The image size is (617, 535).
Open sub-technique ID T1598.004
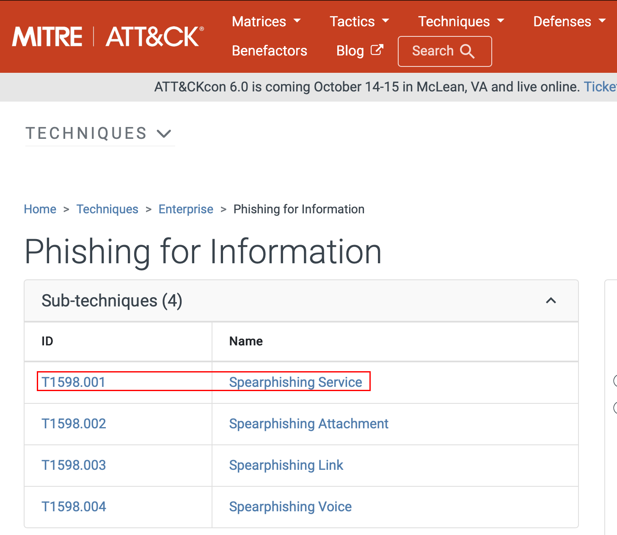pos(74,507)
